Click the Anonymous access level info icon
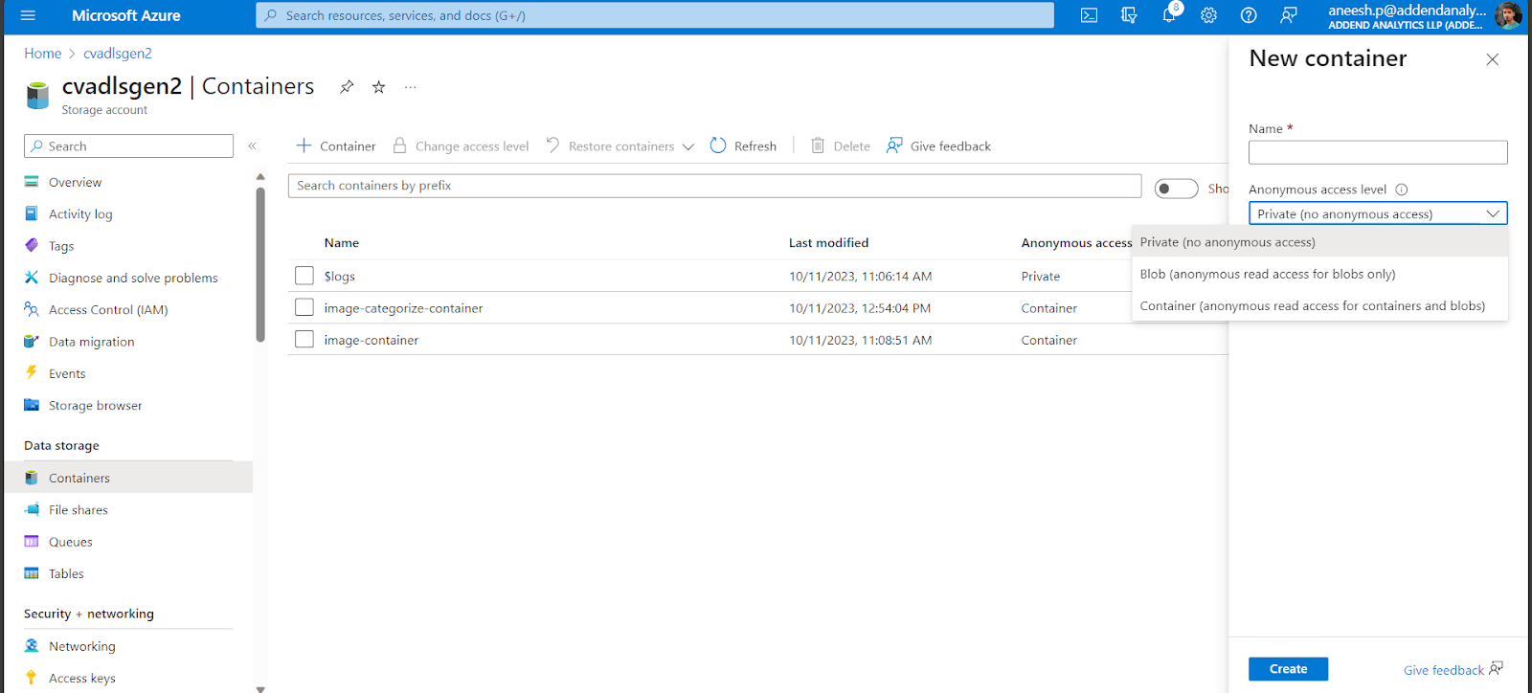 (x=1401, y=190)
